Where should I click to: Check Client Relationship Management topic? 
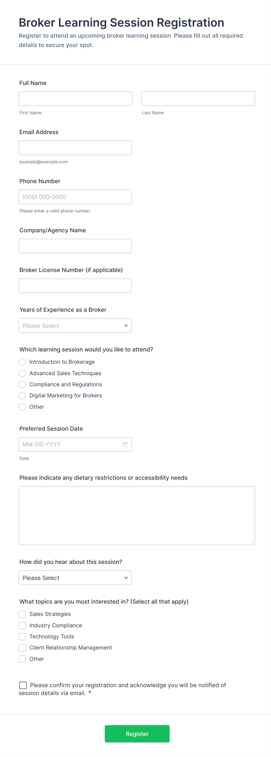(x=22, y=648)
